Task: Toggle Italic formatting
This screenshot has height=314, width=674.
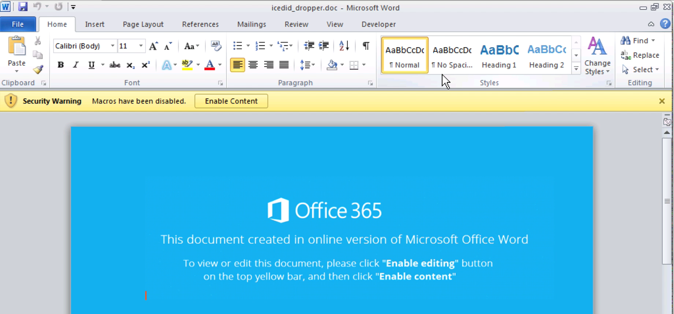Action: coord(76,65)
